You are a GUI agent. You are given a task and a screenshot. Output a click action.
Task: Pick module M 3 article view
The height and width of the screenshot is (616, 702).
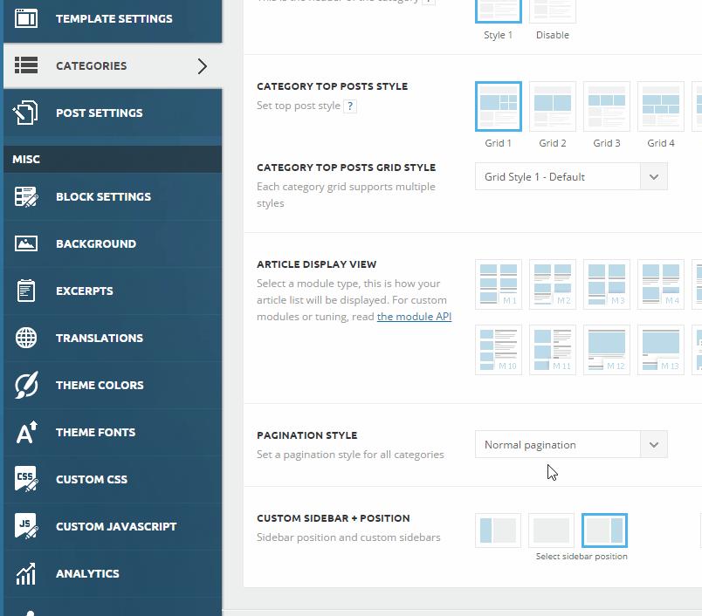607,284
